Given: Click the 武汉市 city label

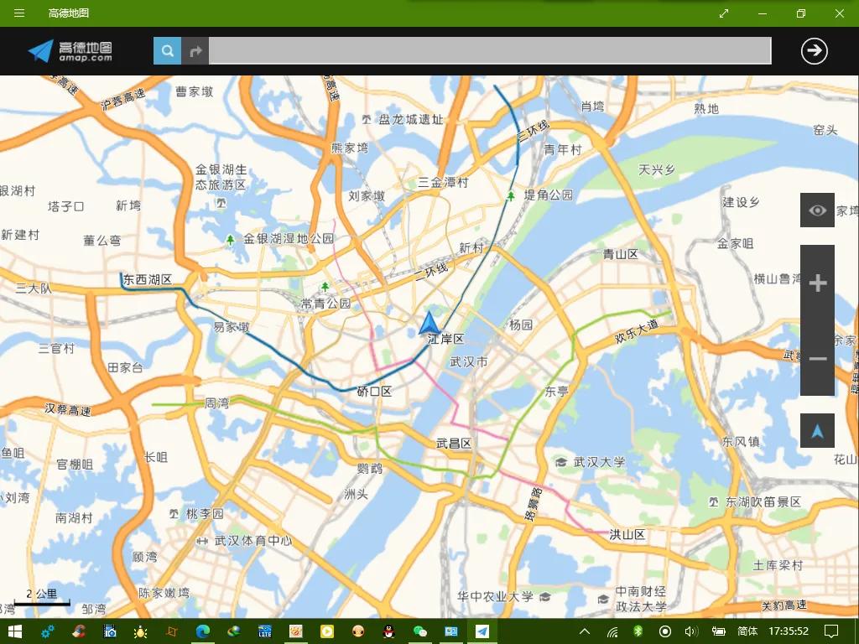Looking at the screenshot, I should [468, 362].
